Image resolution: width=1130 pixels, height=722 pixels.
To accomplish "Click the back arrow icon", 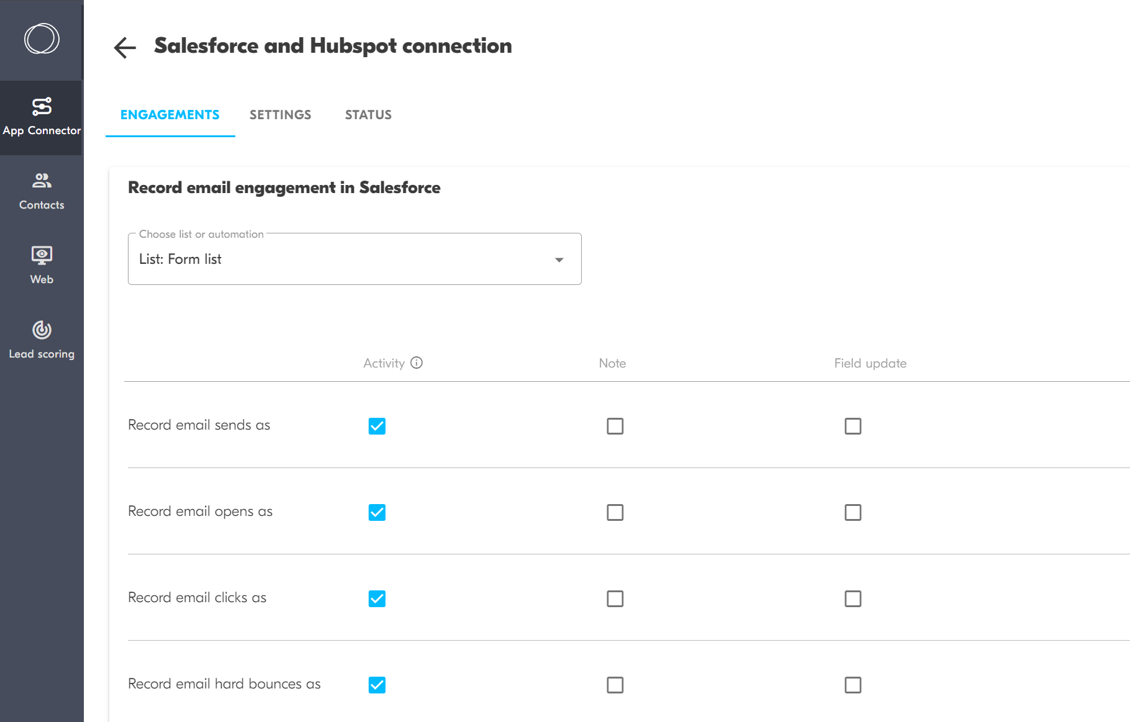I will point(125,47).
